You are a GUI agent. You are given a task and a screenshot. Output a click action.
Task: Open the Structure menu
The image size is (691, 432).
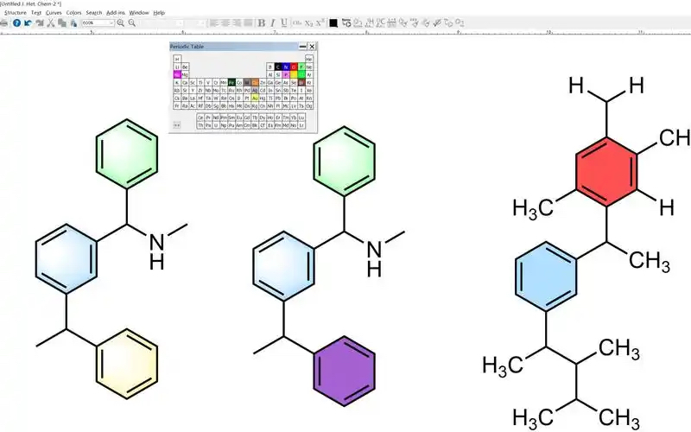coord(15,13)
